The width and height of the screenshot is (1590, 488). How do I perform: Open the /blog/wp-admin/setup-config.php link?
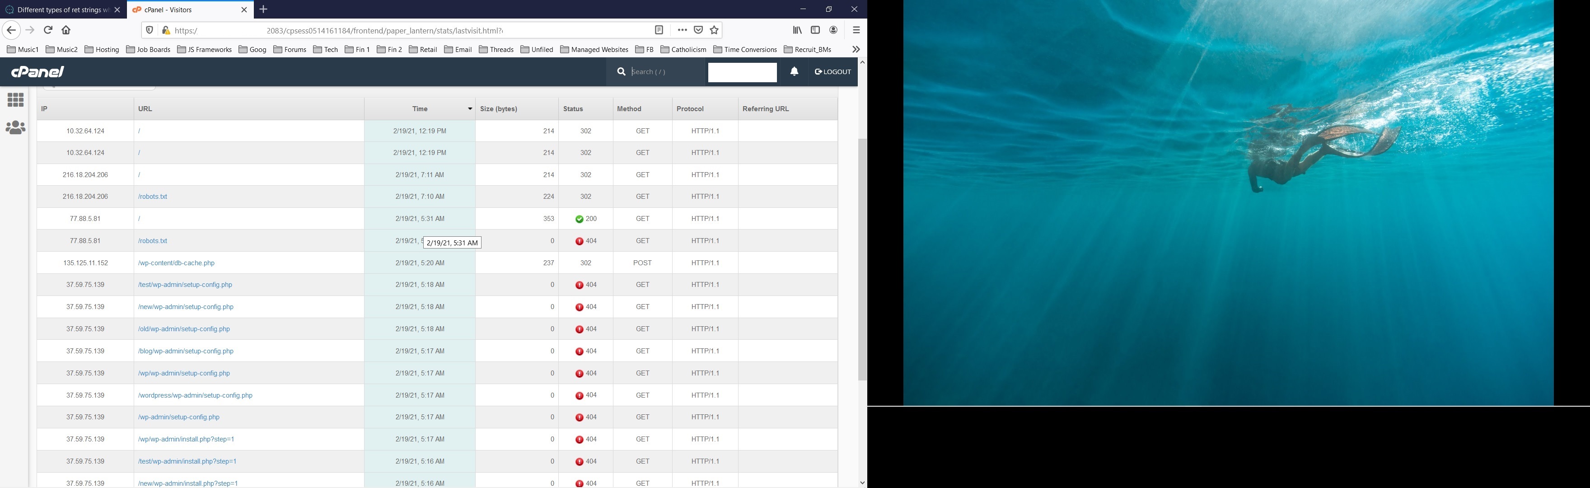click(x=186, y=351)
